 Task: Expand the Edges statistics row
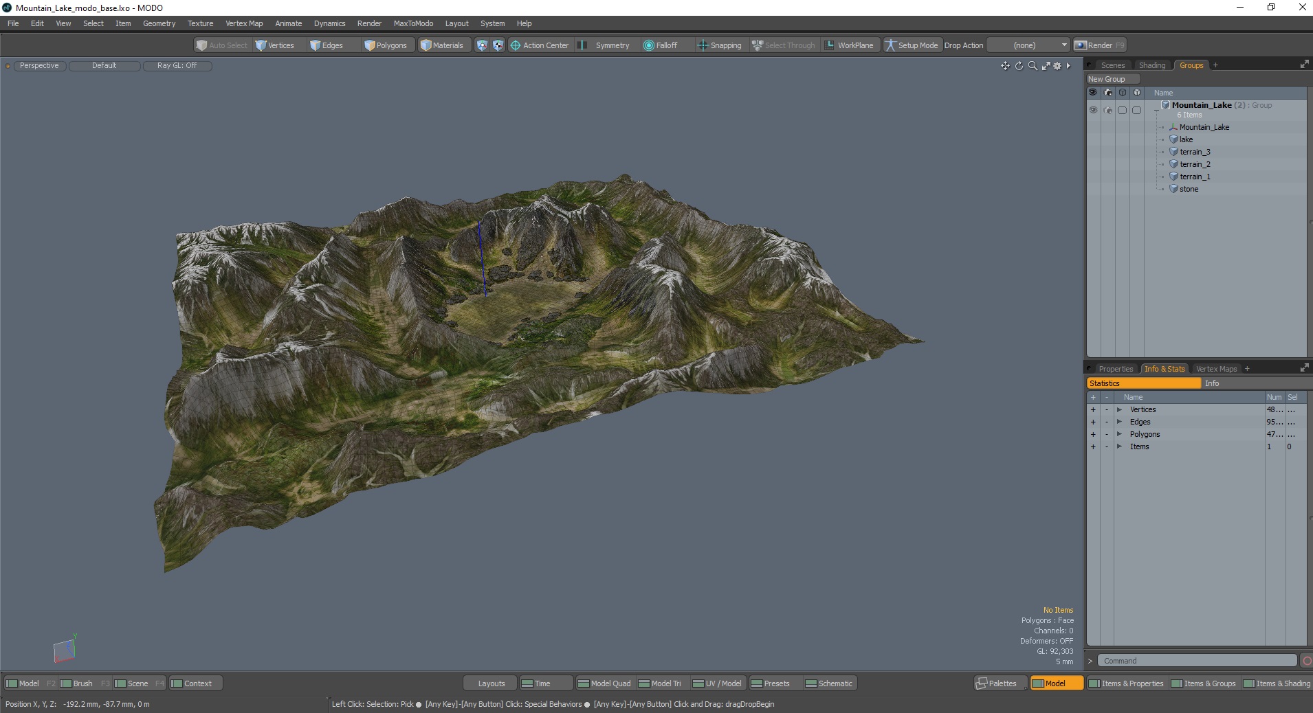[1119, 422]
